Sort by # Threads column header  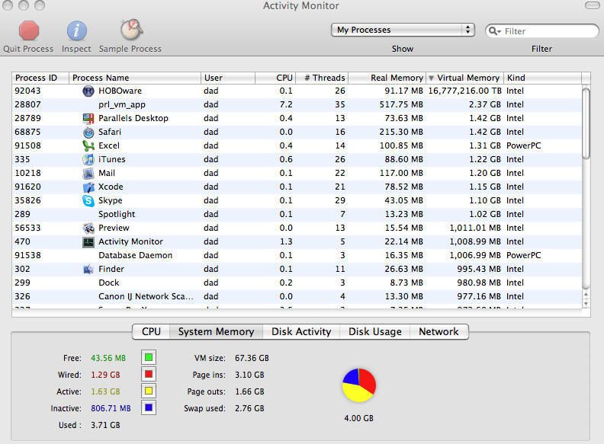(322, 78)
